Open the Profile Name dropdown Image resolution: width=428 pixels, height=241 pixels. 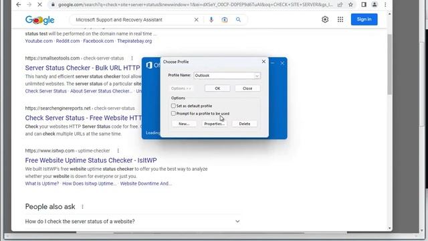[257, 76]
